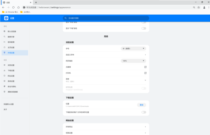Click the magnifier zoom icon in address bar
This screenshot has height=135, width=210.
point(194,7)
